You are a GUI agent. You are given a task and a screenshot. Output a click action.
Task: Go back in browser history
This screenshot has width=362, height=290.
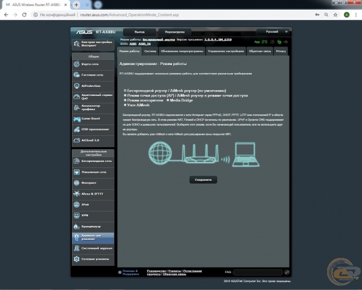6,14
